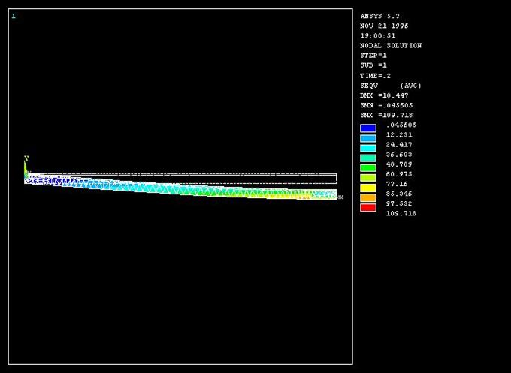Click the DMX =10.447 value
511x373 pixels.
tap(384, 95)
